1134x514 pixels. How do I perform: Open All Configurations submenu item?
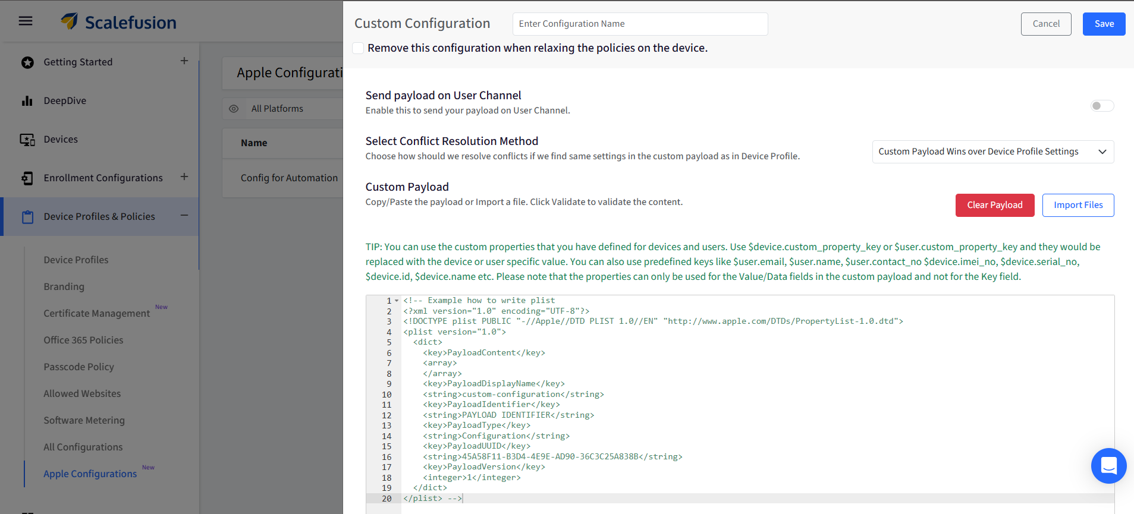[83, 447]
